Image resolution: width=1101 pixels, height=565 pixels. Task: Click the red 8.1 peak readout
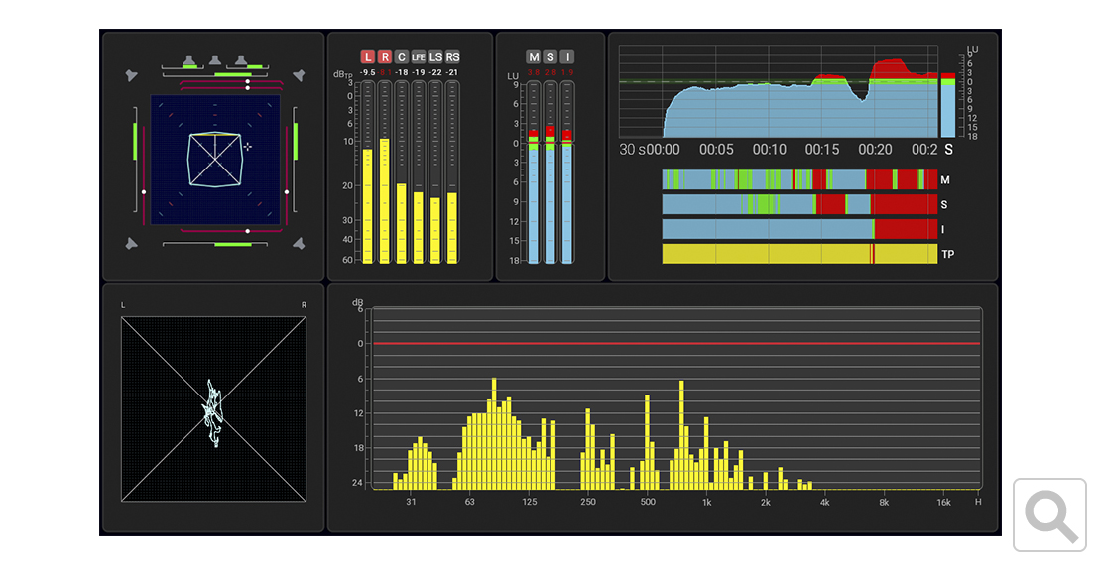tap(385, 72)
